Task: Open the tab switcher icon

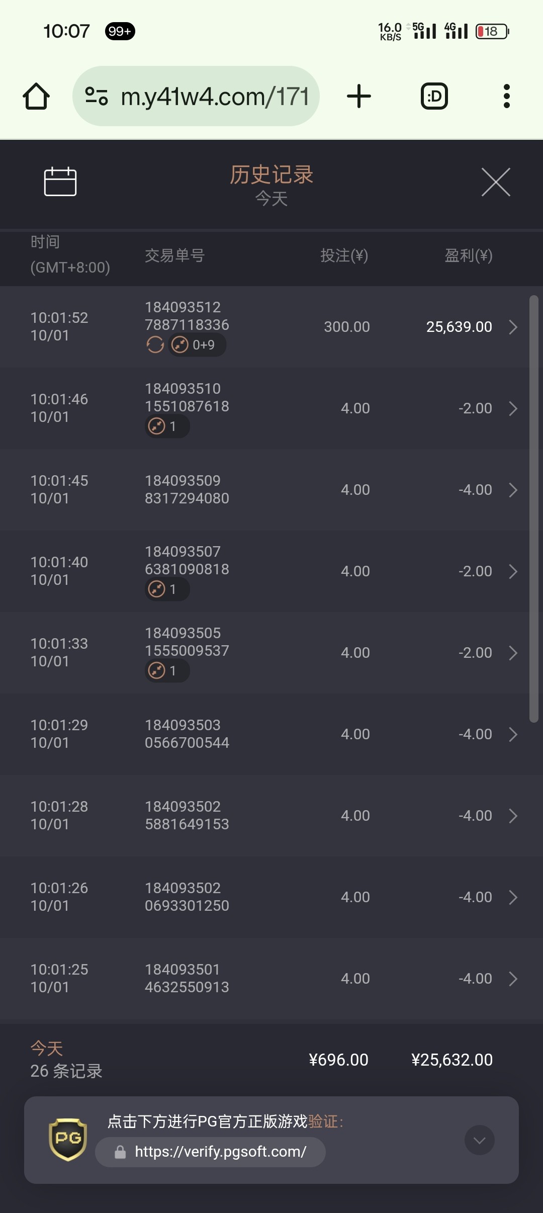Action: (434, 96)
